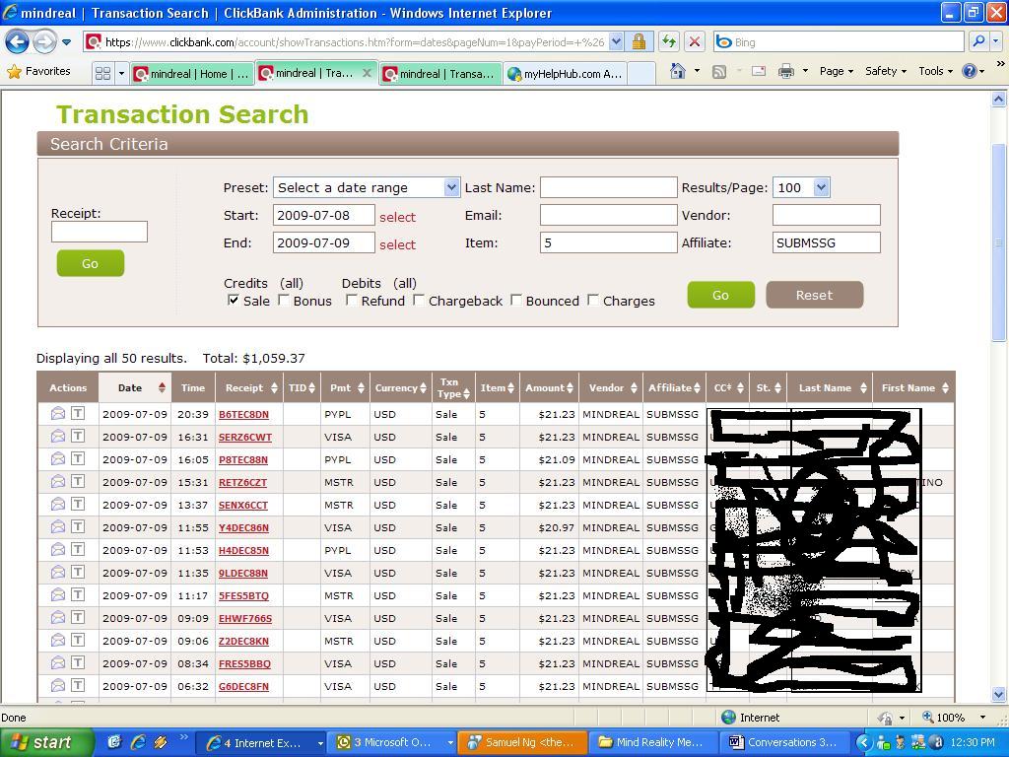Open Samuel Ng taskbar window

click(x=522, y=742)
